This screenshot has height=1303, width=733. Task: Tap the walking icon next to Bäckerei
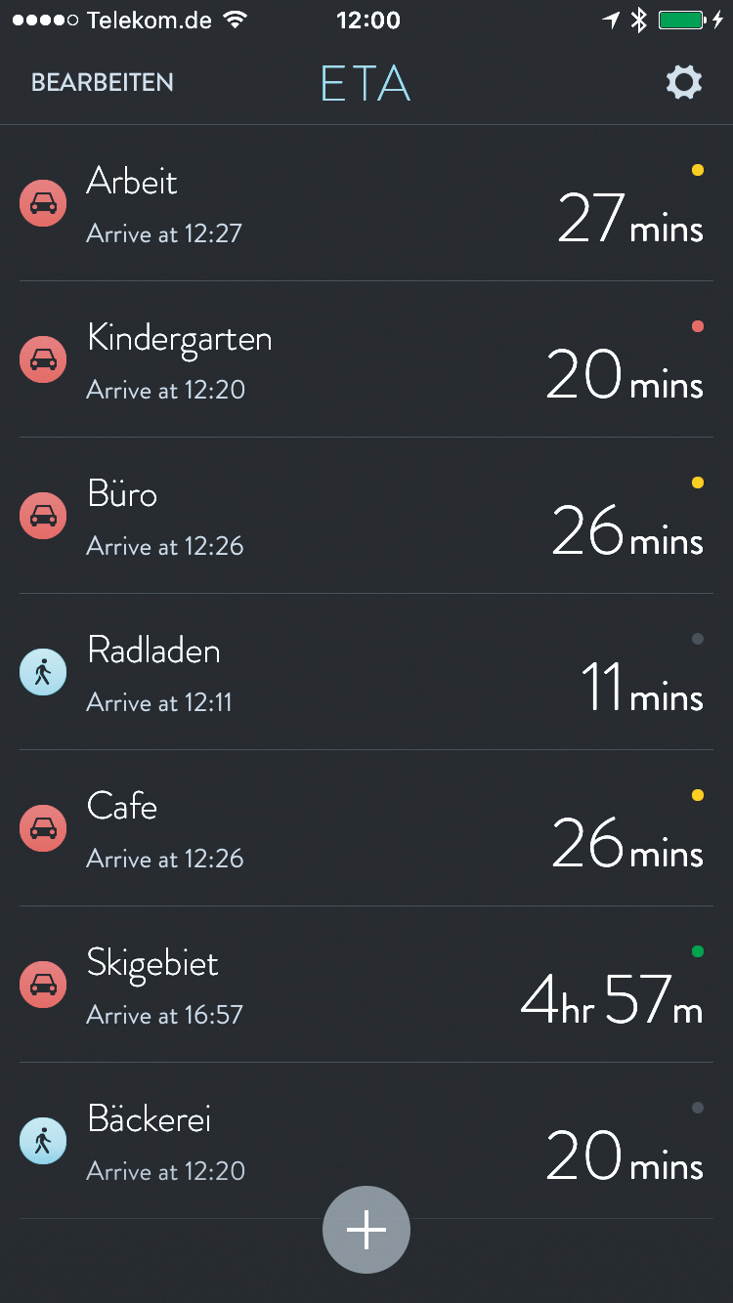pyautogui.click(x=43, y=1141)
